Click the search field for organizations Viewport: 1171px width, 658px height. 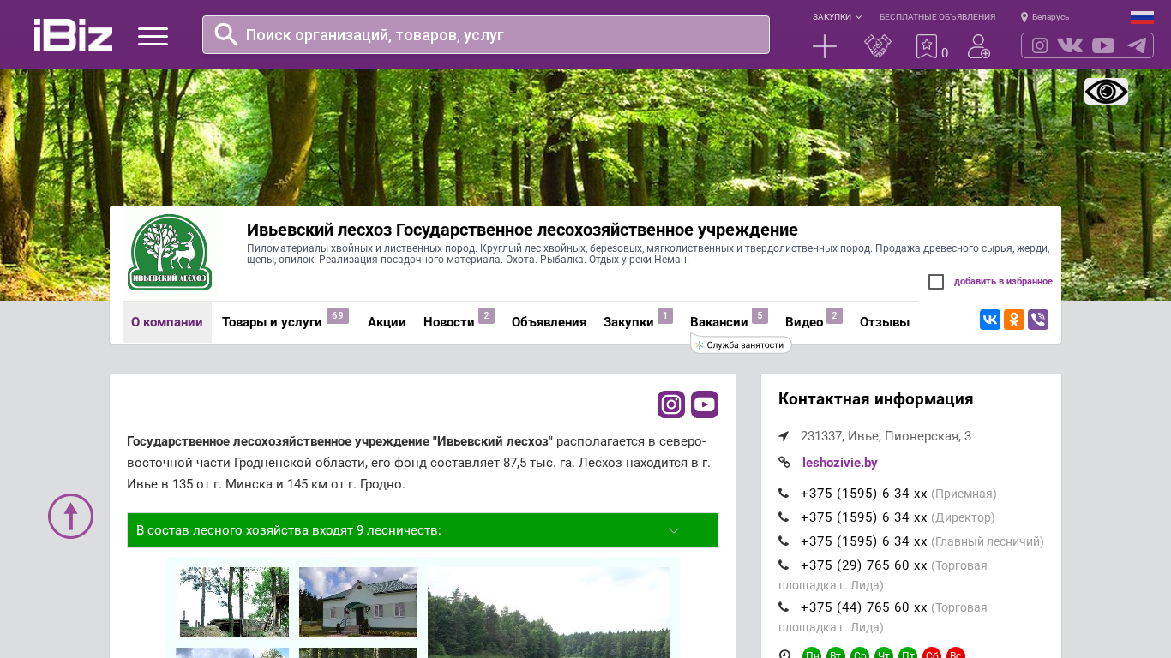[486, 35]
